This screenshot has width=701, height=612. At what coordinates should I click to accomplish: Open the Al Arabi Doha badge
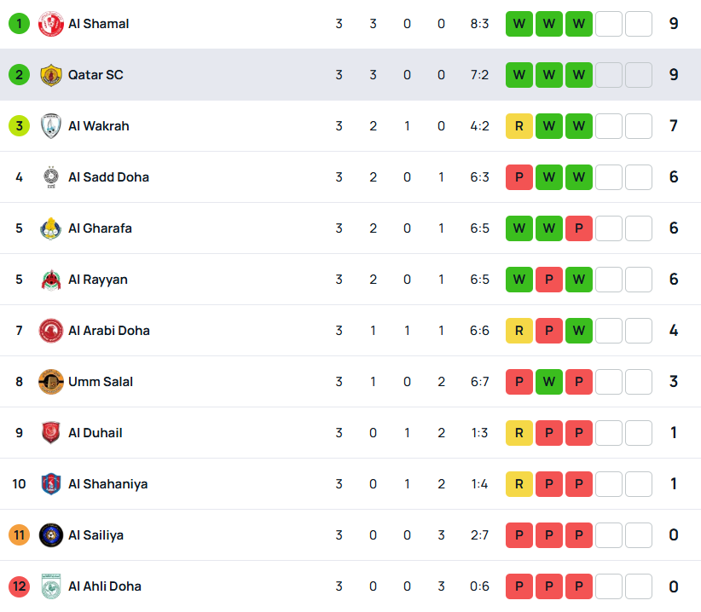click(51, 331)
